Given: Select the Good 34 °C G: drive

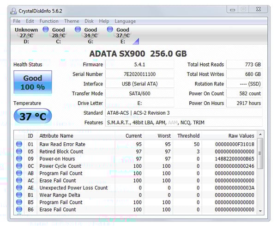Looking at the screenshot, I should pos(90,36).
